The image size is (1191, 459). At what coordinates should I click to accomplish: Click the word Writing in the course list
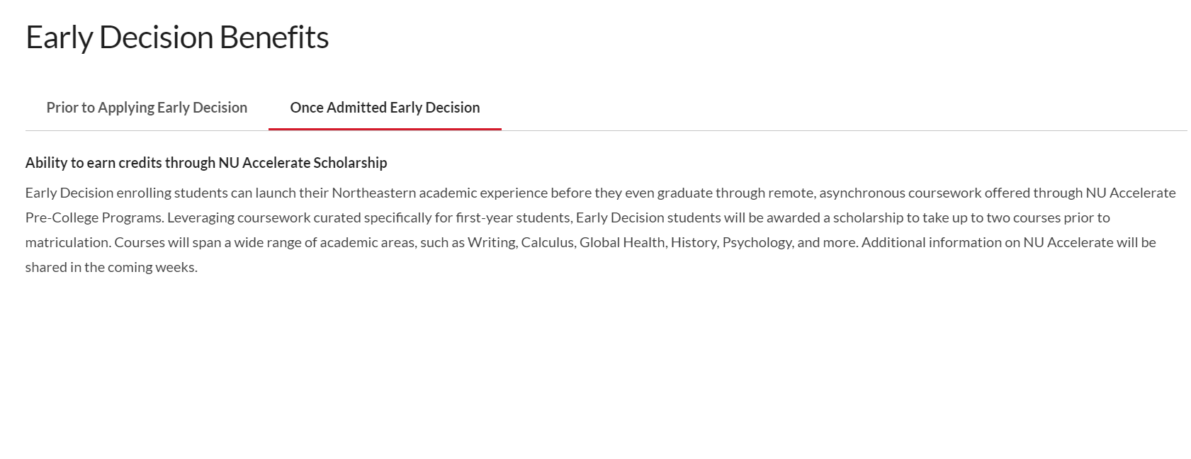[x=490, y=242]
